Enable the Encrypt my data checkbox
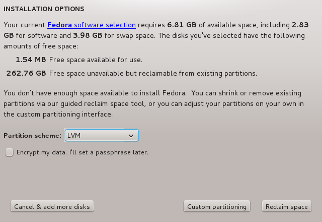322x222 pixels. point(9,152)
